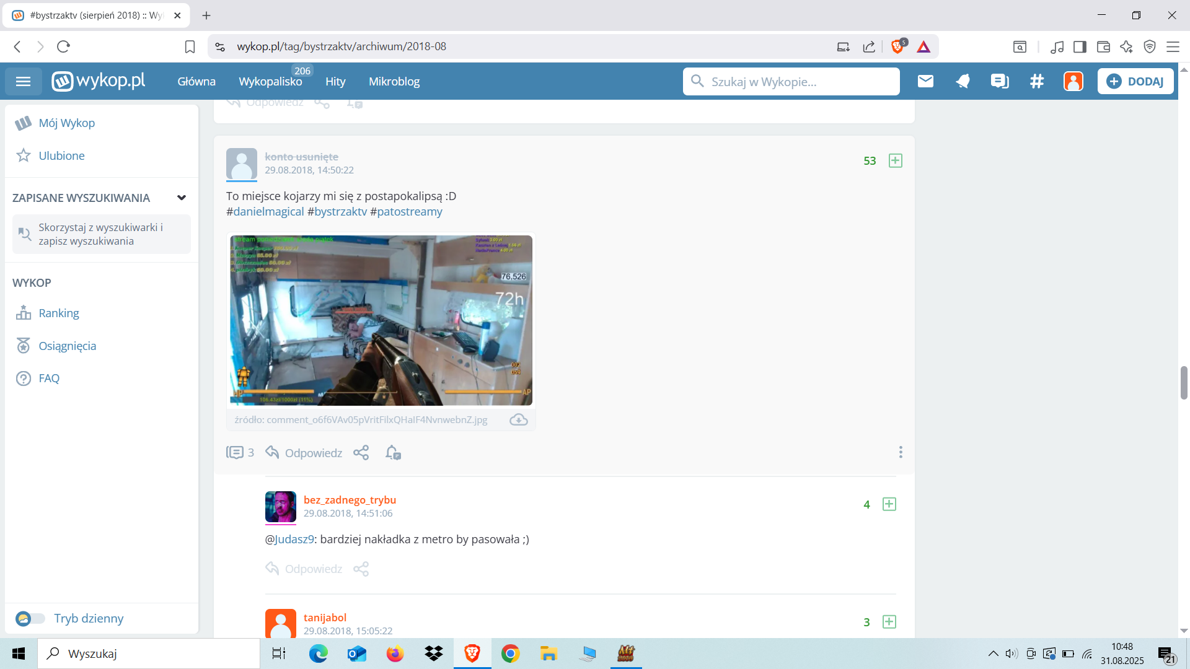Click the page vertical scrollbar thumb
The image size is (1190, 669).
[1184, 383]
